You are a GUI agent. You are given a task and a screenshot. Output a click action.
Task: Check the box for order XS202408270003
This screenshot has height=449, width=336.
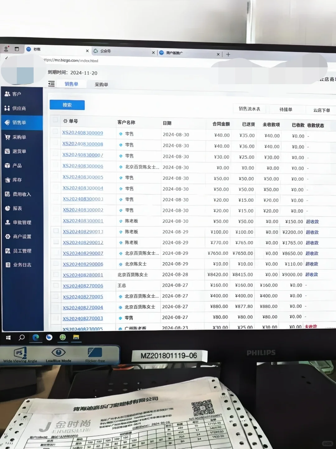coord(56,318)
